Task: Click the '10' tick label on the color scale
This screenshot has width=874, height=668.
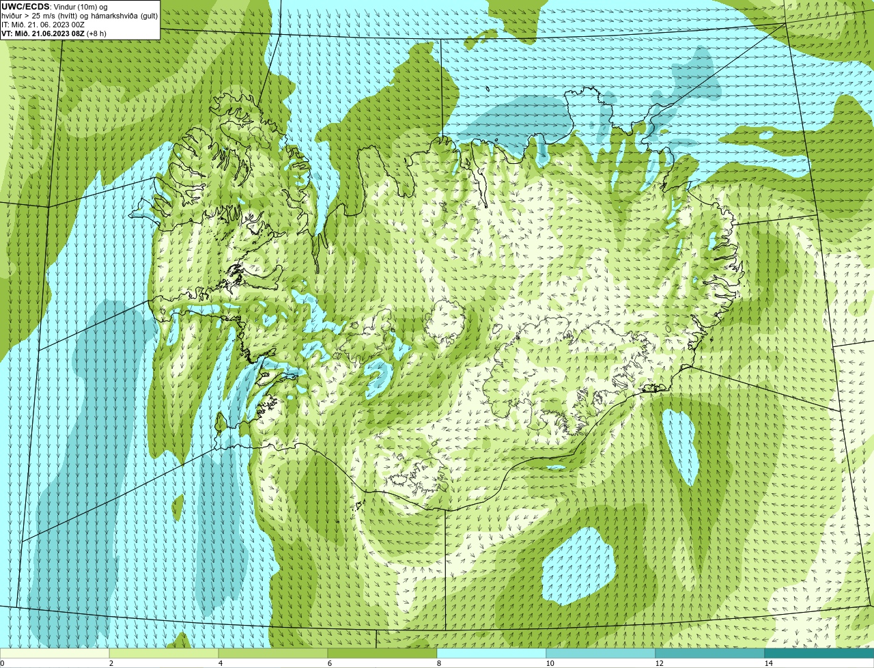Action: pos(550,663)
